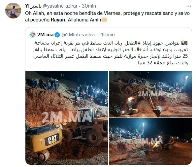Open the 30min timestamp of the tweet
Image resolution: width=196 pixels, height=167 pixels.
tap(89, 6)
